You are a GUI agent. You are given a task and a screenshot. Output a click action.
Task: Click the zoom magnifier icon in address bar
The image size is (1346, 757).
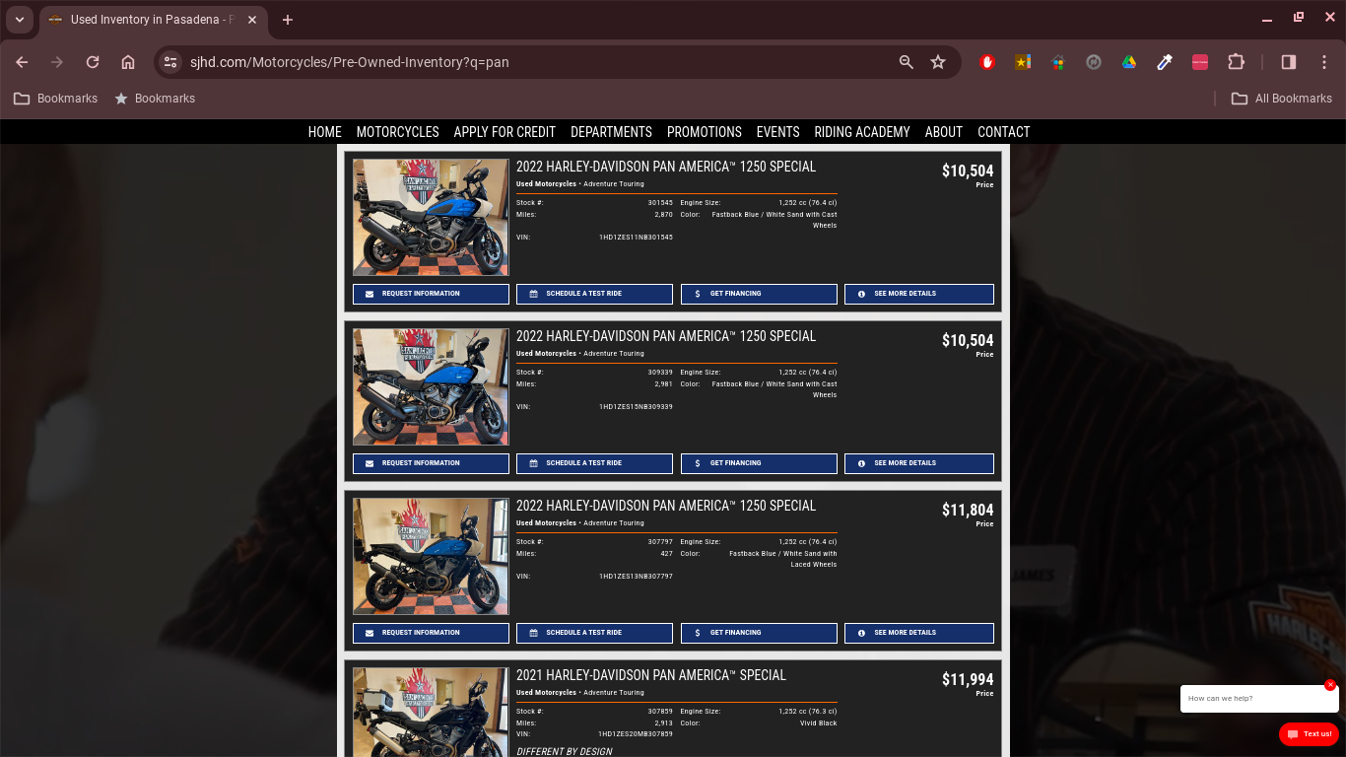coord(907,62)
